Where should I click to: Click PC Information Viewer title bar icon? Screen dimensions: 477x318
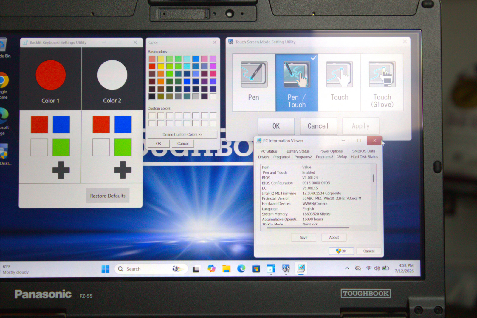click(259, 141)
